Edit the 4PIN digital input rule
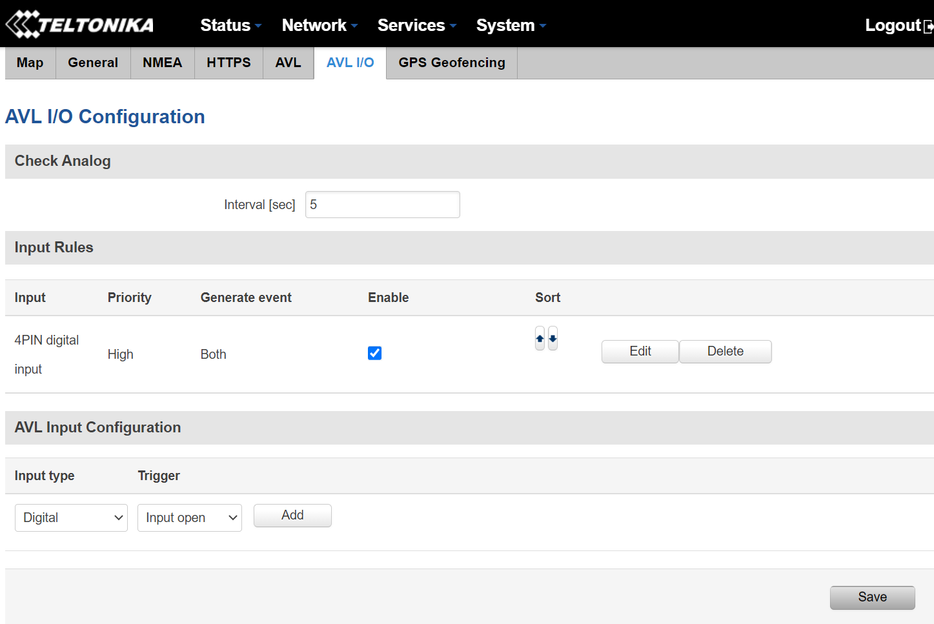 point(640,351)
